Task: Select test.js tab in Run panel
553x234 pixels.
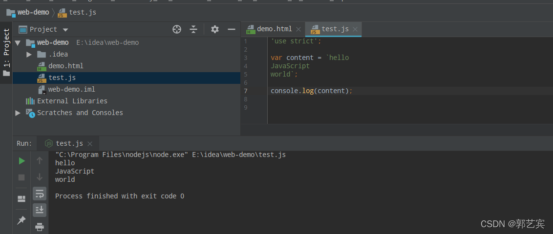Action: click(x=69, y=143)
